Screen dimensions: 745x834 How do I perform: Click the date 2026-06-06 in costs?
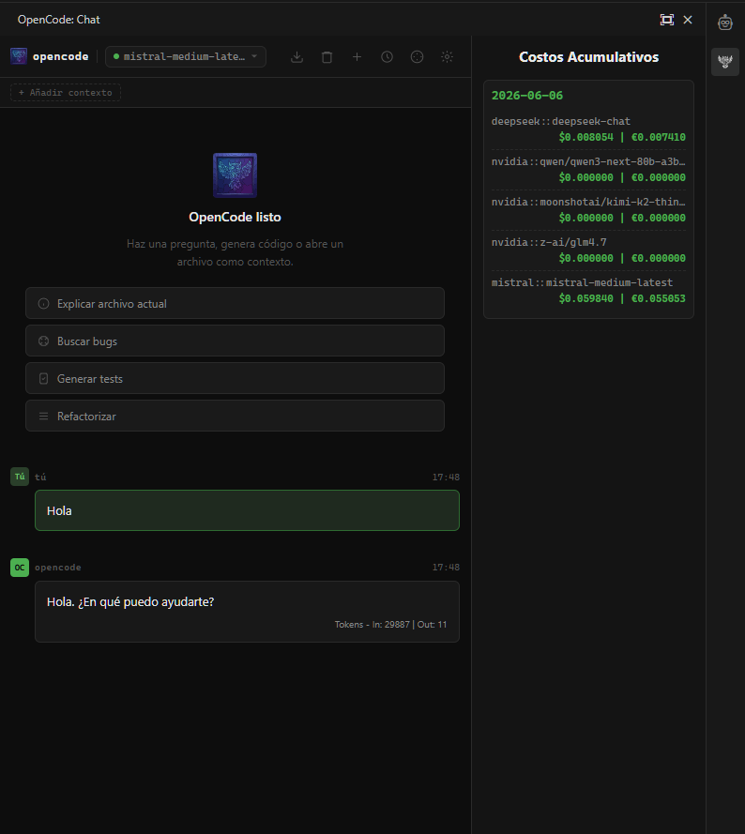point(526,96)
